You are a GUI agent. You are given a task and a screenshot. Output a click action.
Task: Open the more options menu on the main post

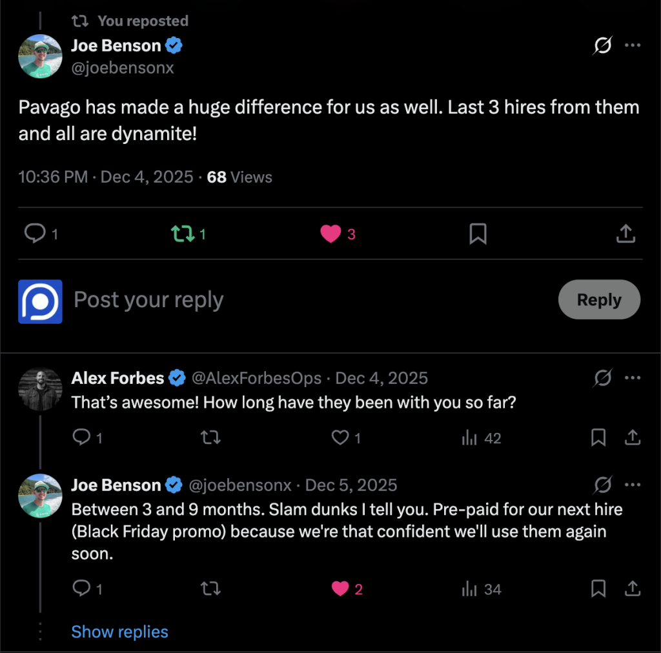click(x=633, y=46)
